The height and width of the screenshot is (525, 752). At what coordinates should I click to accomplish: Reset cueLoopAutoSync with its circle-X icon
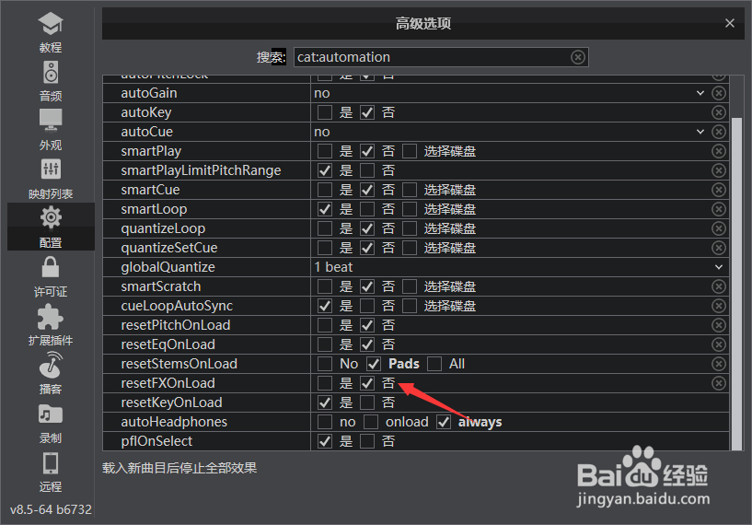[719, 306]
